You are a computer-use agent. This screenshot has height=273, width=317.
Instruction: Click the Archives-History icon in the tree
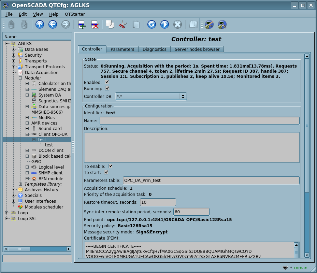click(x=20, y=189)
